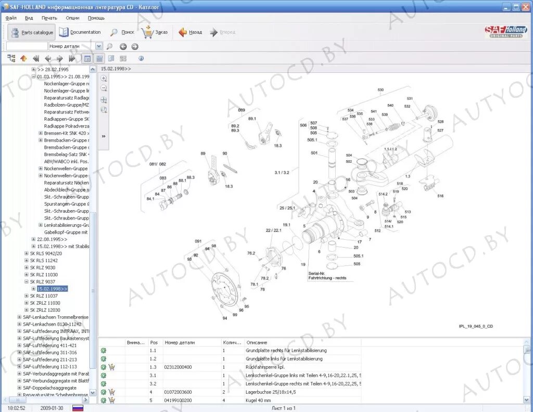Click the Описание column header

click(302, 342)
